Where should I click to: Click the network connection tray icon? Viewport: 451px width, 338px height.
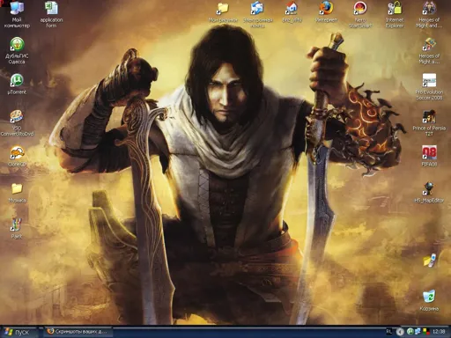[x=418, y=332]
